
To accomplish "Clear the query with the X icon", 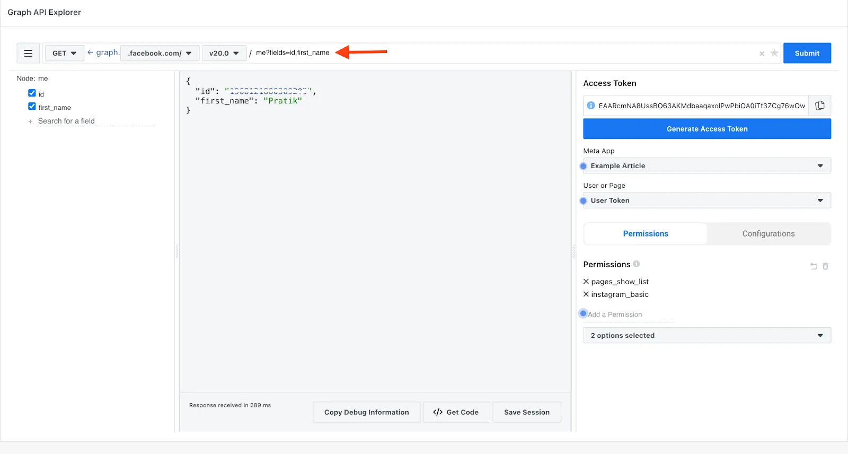I will pyautogui.click(x=762, y=54).
